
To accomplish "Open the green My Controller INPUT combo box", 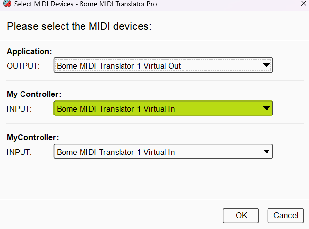I will point(156,109).
